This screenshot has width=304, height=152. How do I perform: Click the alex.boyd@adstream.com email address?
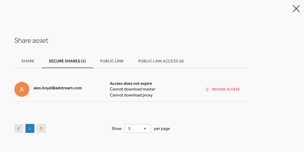coord(58,88)
